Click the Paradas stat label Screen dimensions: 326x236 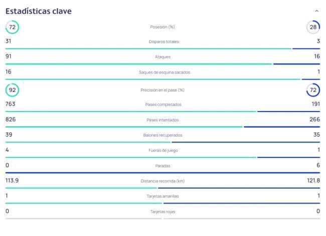(x=162, y=166)
